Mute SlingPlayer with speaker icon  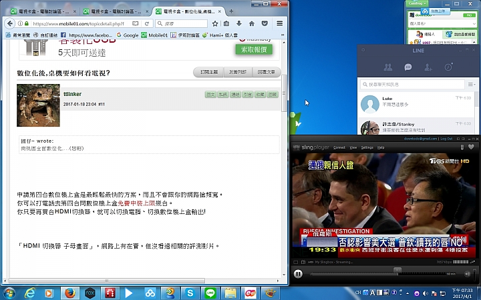pos(467,274)
